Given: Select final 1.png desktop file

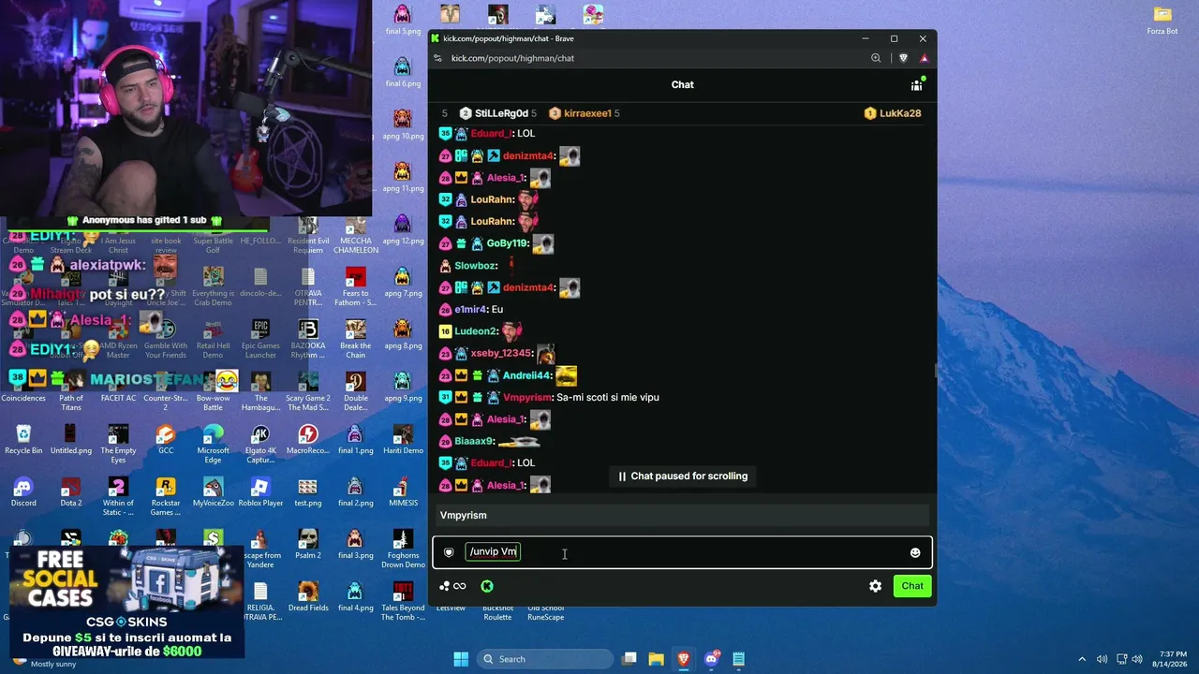Looking at the screenshot, I should point(355,439).
